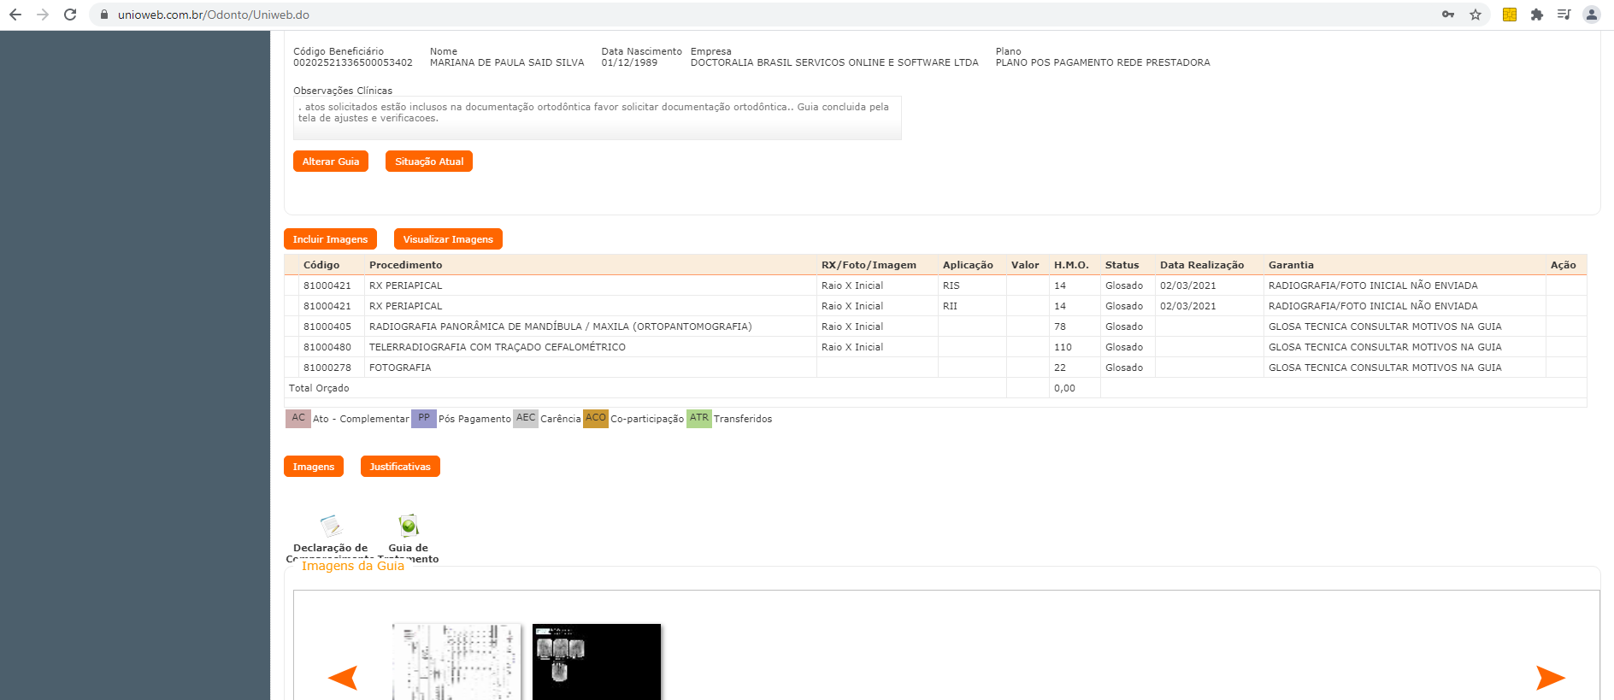This screenshot has width=1614, height=700.
Task: Click the birth date 01/12/1989
Action: pos(629,62)
